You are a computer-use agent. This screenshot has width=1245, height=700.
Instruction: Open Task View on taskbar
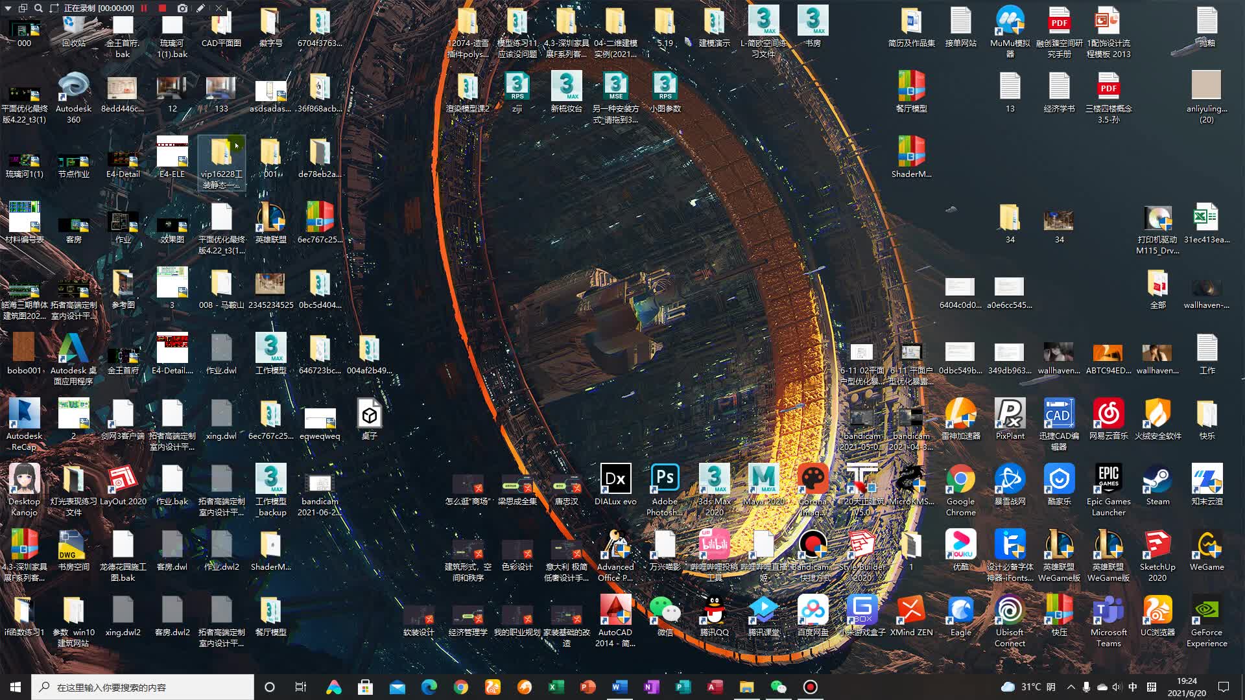point(301,687)
